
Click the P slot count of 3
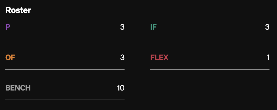tap(122, 27)
